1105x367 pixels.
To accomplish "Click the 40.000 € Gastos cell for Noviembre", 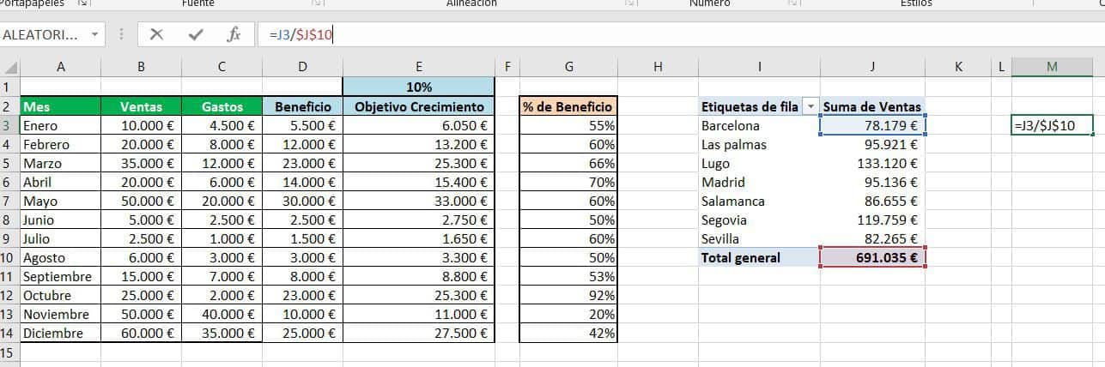I will click(x=222, y=314).
